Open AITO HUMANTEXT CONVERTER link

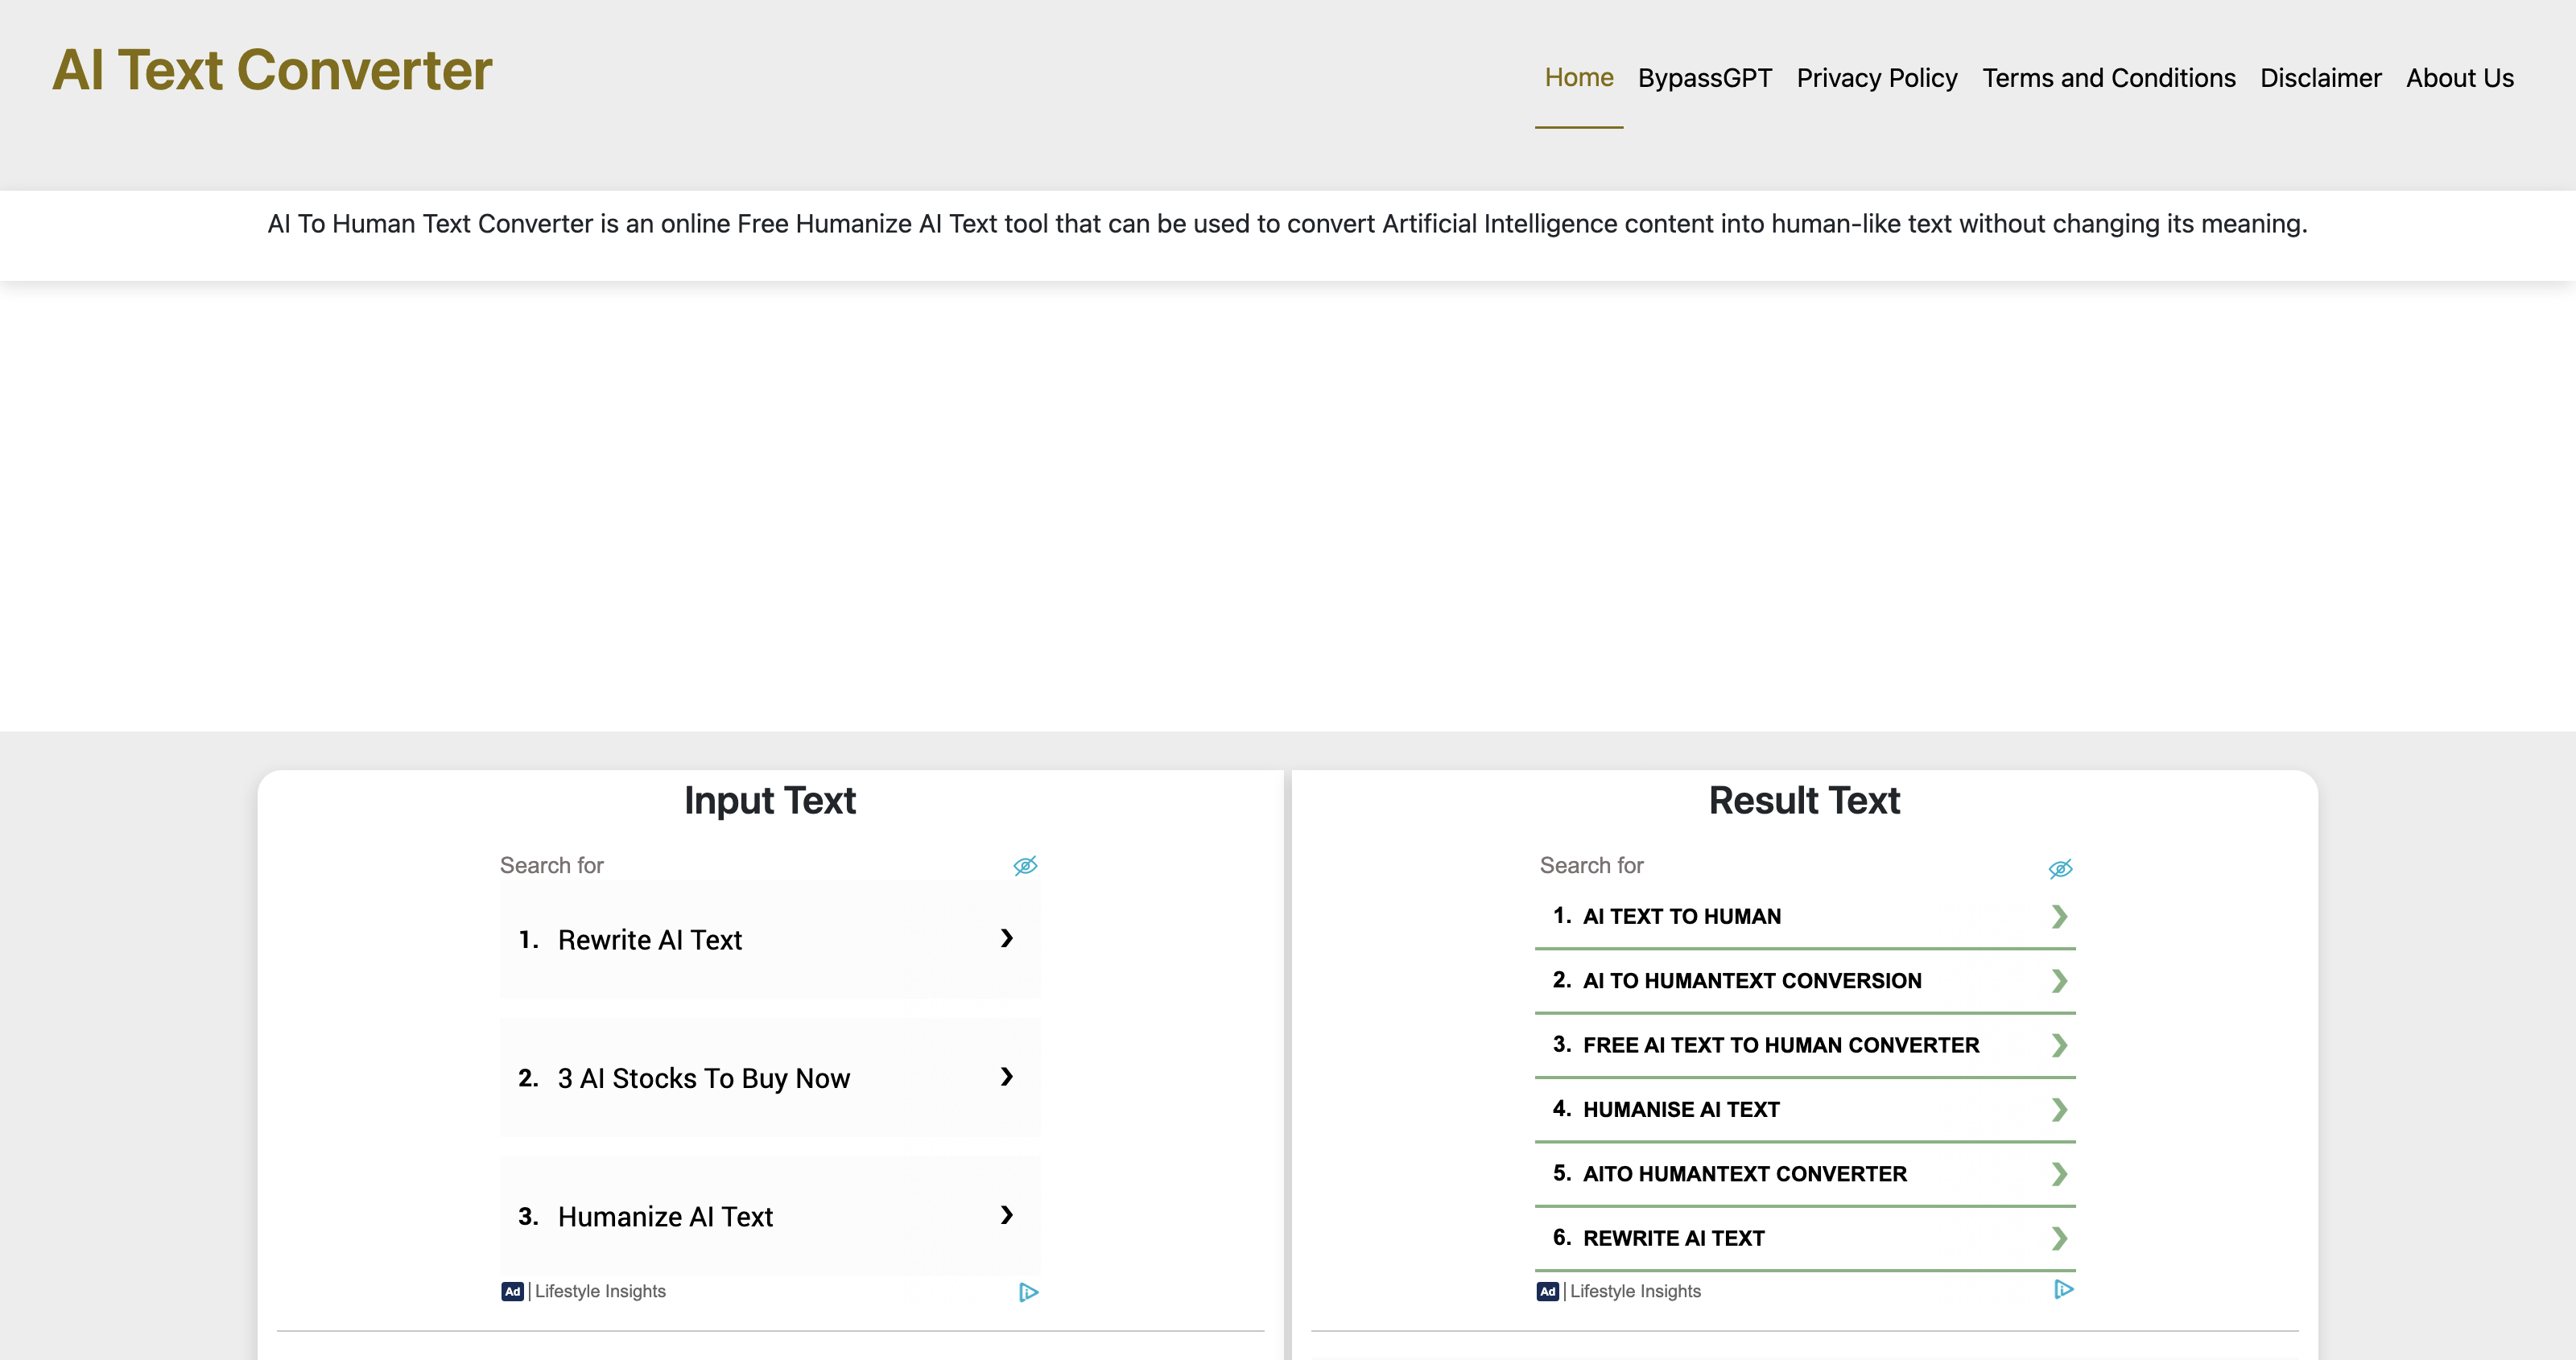pyautogui.click(x=1805, y=1173)
